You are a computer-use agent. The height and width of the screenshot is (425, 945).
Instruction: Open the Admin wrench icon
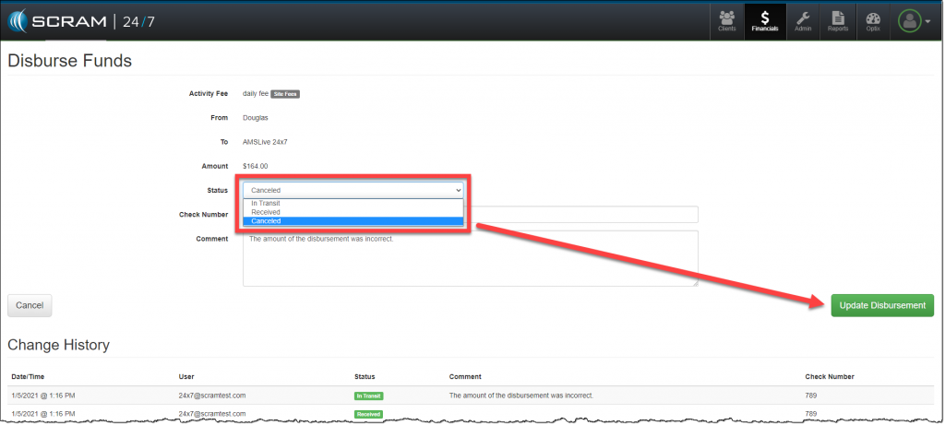pos(803,22)
